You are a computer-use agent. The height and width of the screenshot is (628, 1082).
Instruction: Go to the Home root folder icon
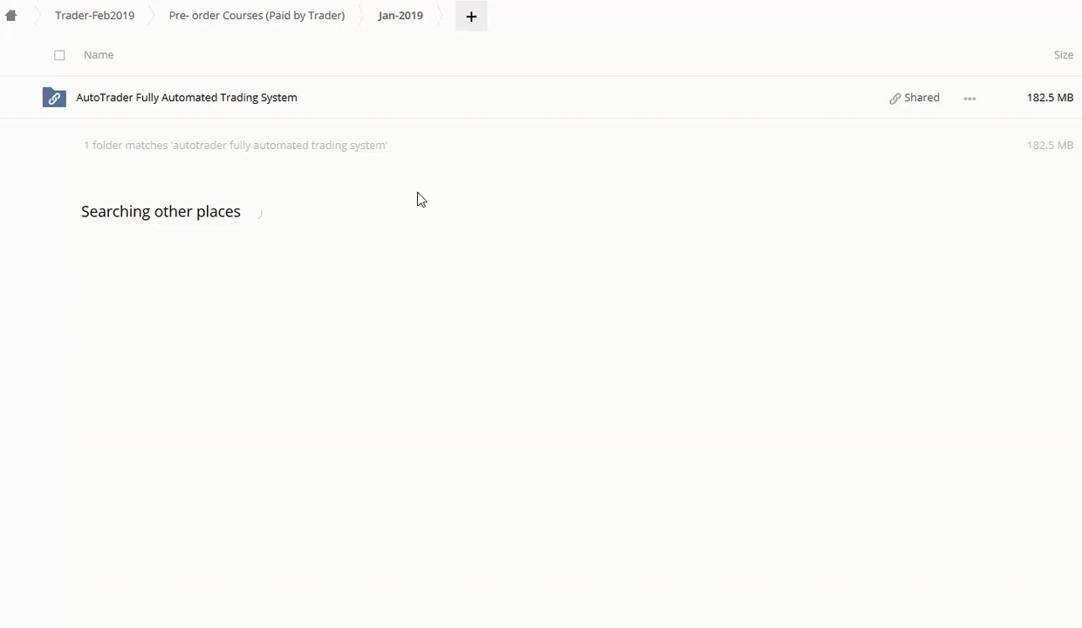coord(11,16)
